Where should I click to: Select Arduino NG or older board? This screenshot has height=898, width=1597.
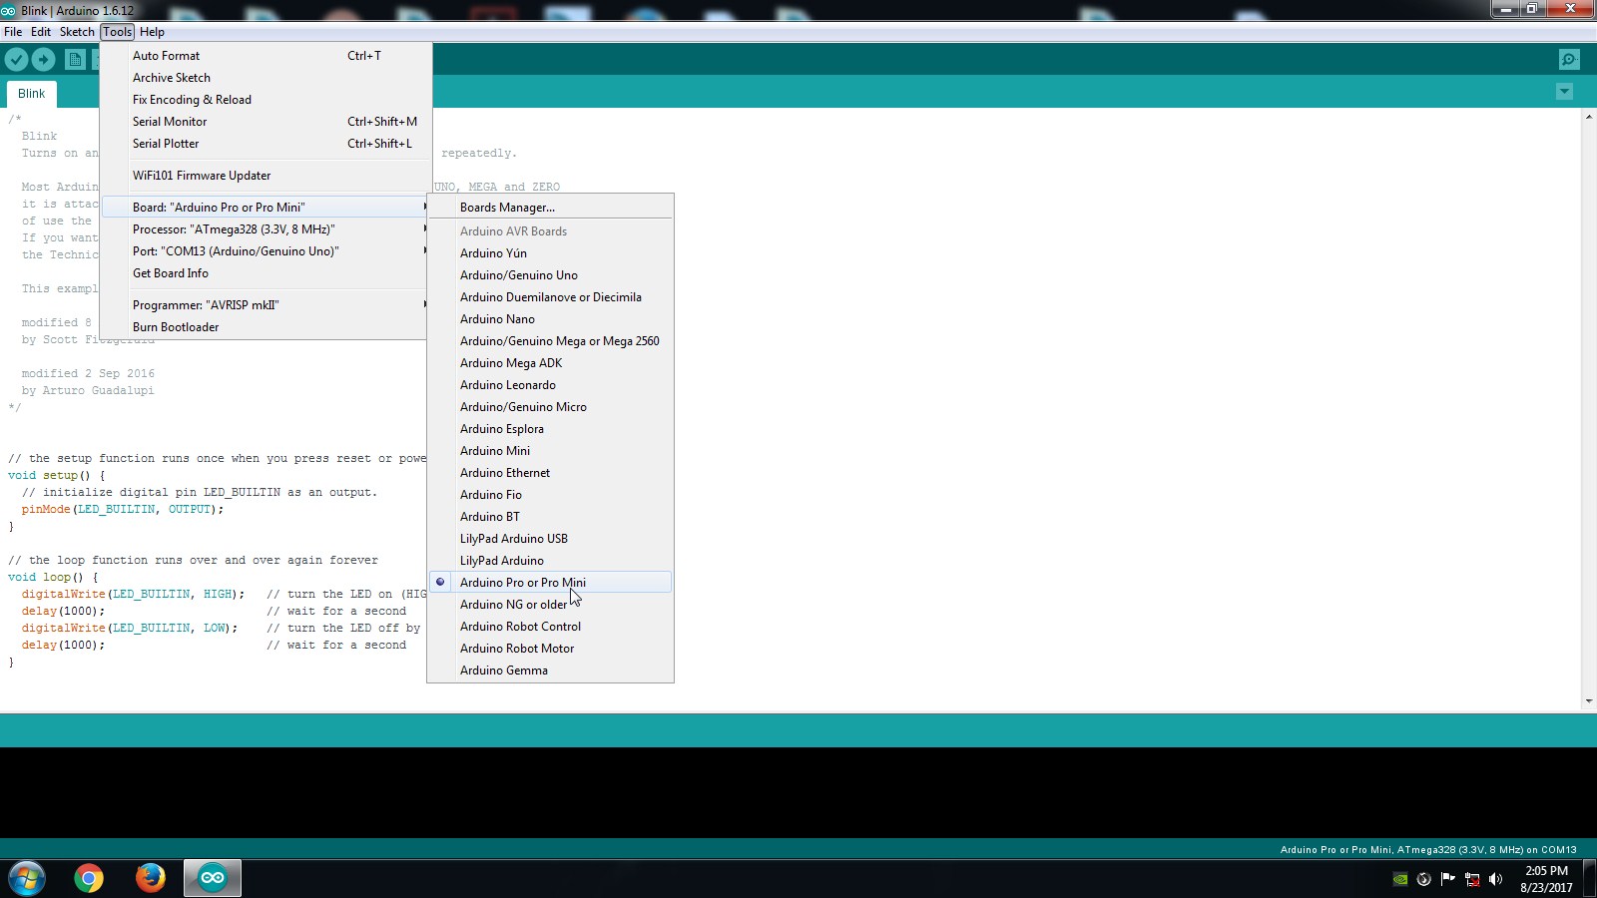click(x=550, y=605)
